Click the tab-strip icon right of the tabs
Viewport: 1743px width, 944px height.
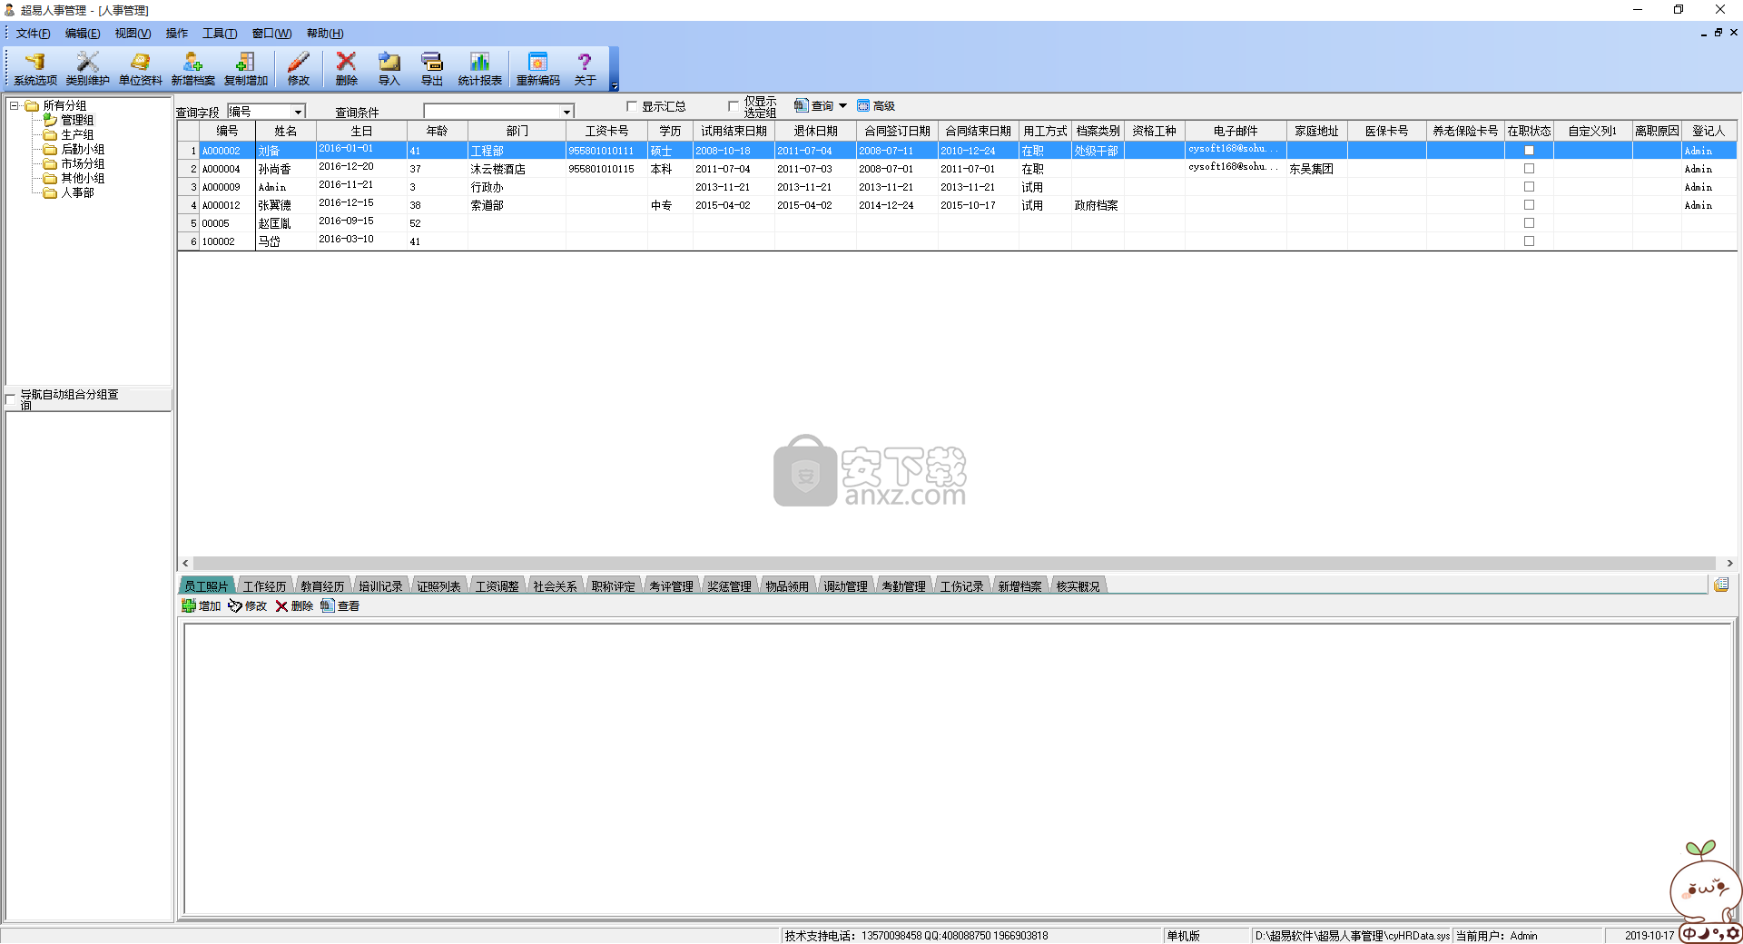tap(1721, 585)
